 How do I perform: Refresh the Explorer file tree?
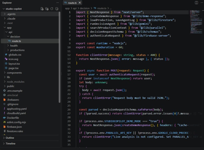point(52,9)
